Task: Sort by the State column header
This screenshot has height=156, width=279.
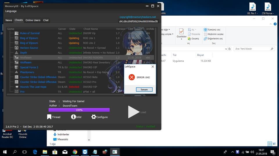Action: click(72, 29)
